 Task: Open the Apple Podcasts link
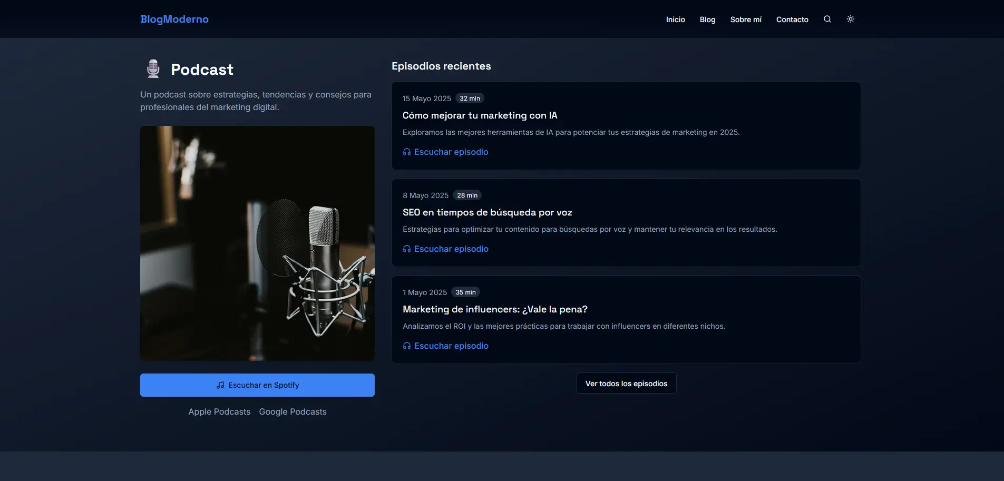click(x=219, y=411)
